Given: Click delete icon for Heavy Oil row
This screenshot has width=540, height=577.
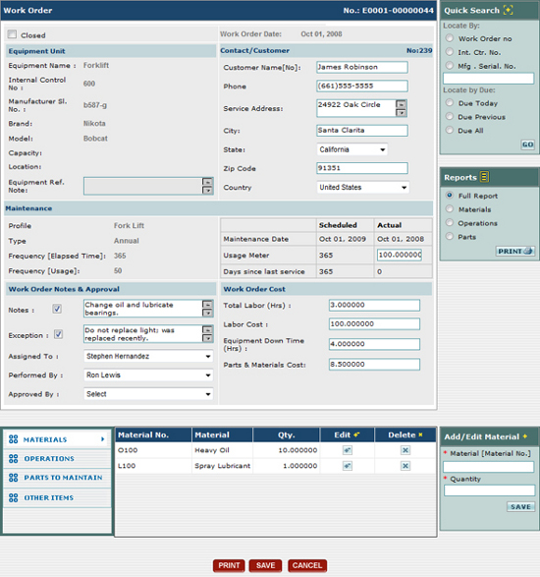Looking at the screenshot, I should [x=405, y=450].
